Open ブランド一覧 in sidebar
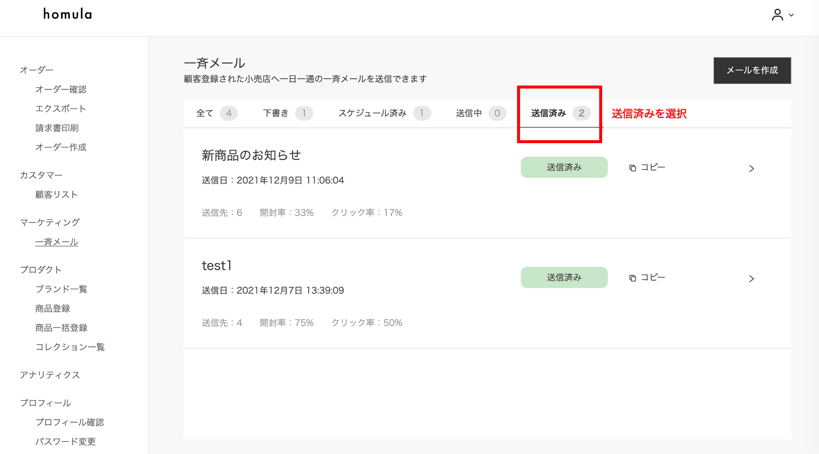 coord(61,289)
